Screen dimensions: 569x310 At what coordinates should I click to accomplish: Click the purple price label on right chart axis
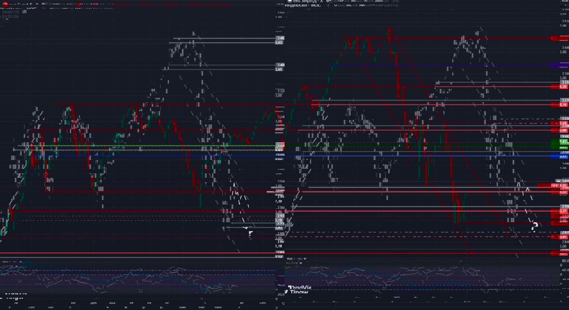click(x=560, y=65)
